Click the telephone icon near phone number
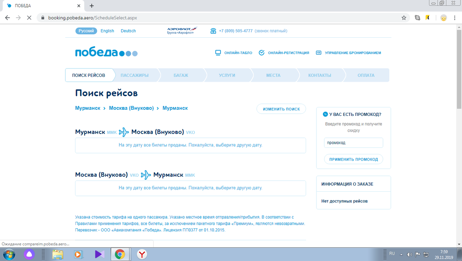Image resolution: width=462 pixels, height=261 pixels. (213, 31)
